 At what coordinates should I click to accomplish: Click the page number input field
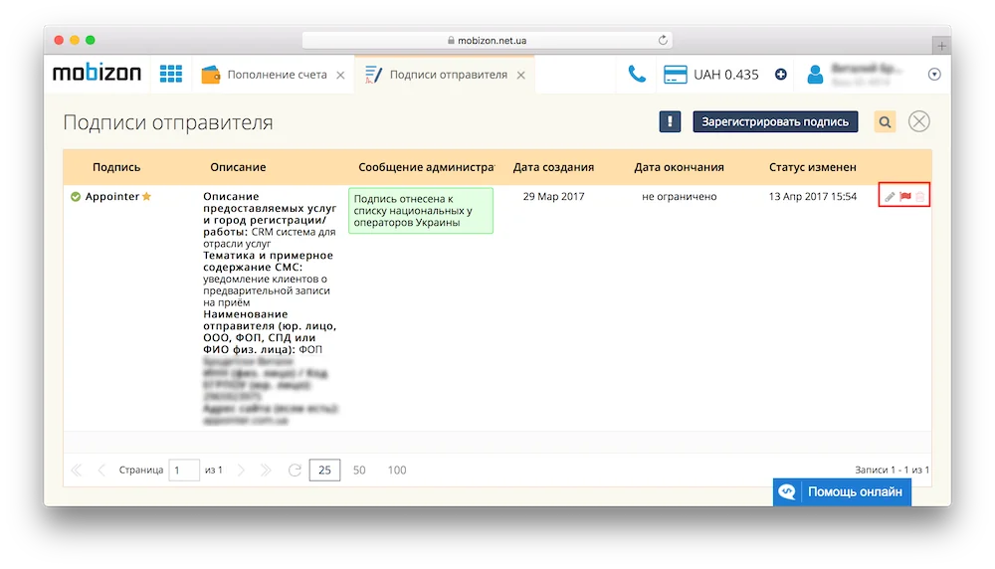coord(184,471)
